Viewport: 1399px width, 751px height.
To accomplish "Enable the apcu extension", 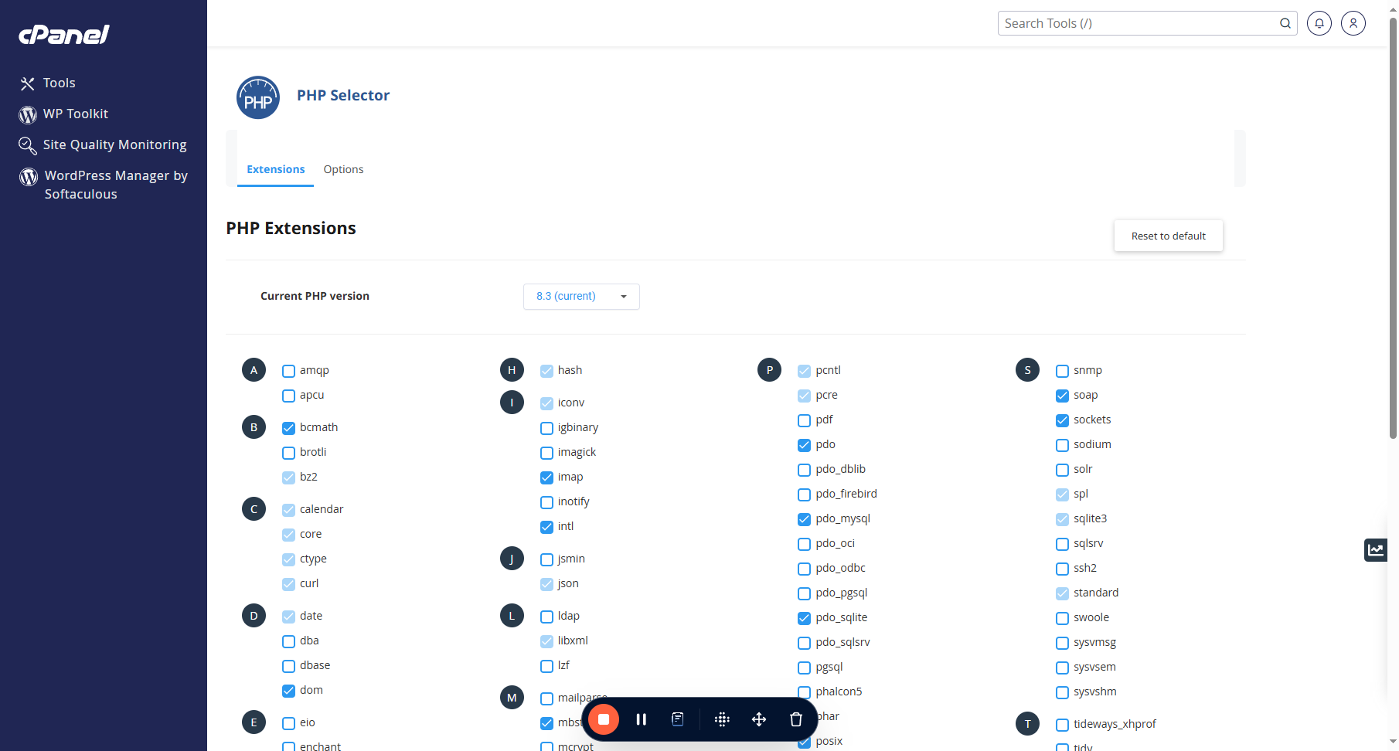I will pos(288,396).
